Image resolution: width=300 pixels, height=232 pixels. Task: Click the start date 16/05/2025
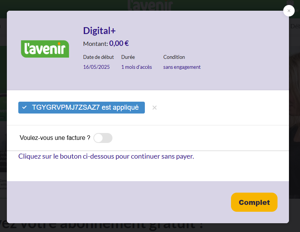coord(96,67)
